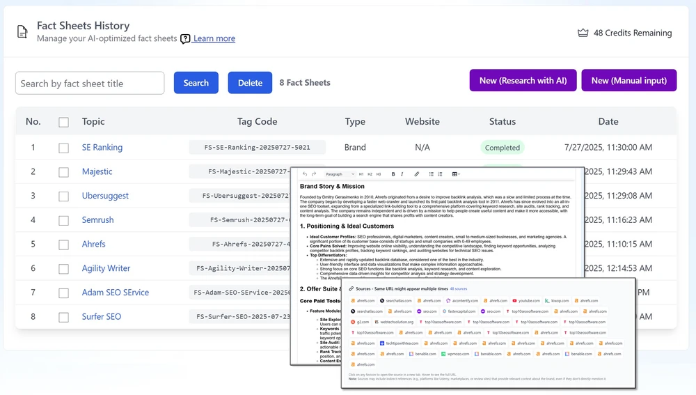Click the chain-link icon beside Sources heading
Viewport: 696px width, 395px height.
click(x=351, y=289)
